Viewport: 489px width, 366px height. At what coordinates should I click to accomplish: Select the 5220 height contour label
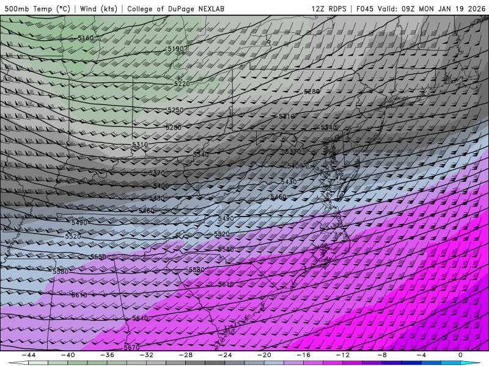pos(182,84)
